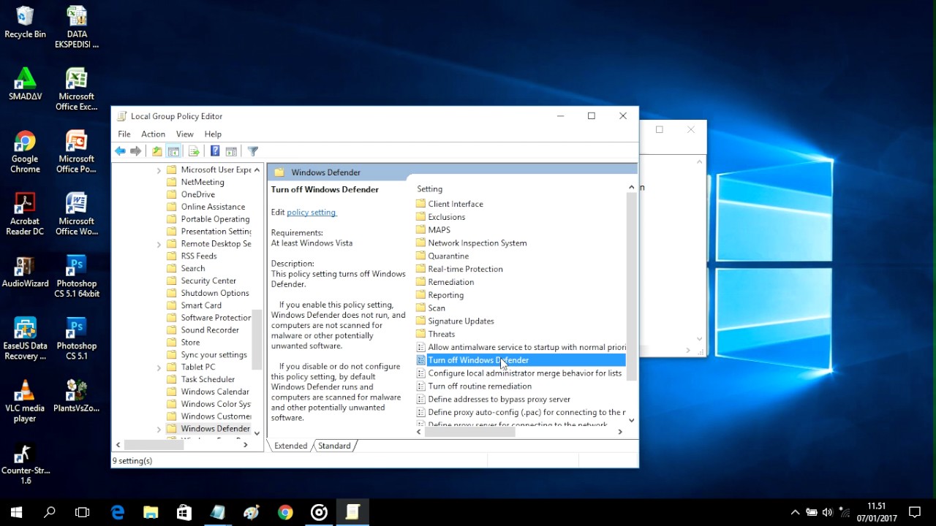Select the OneDrive tree folder
Screen dimensions: 936x526
pyautogui.click(x=197, y=194)
